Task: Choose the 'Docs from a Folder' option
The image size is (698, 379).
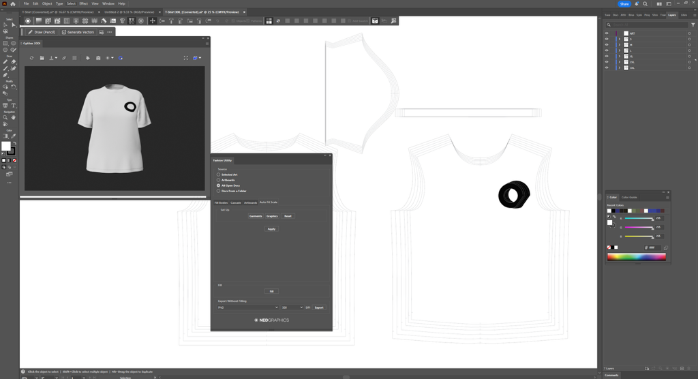Action: [219, 191]
